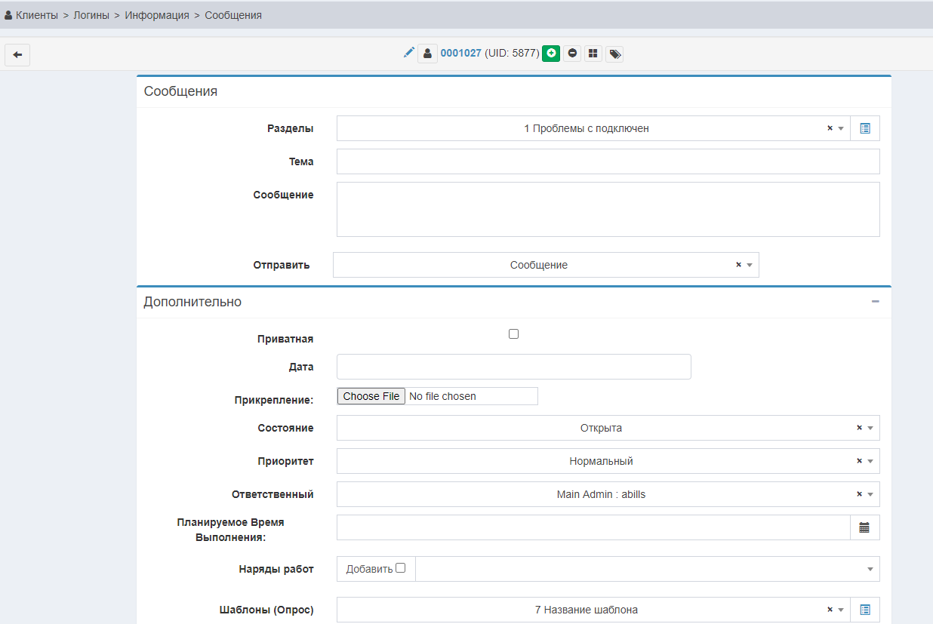Open calendar picker for Планируемое Время
Viewport: 933px width, 624px height.
[864, 527]
